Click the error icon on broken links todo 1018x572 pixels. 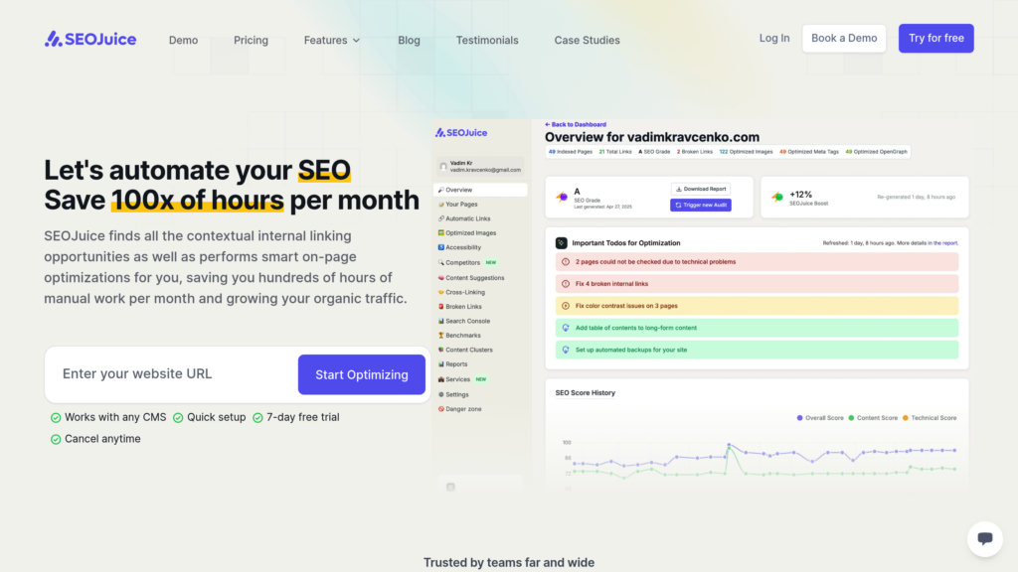(x=566, y=284)
